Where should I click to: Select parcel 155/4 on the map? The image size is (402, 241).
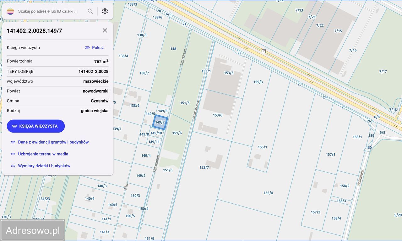pos(268,193)
